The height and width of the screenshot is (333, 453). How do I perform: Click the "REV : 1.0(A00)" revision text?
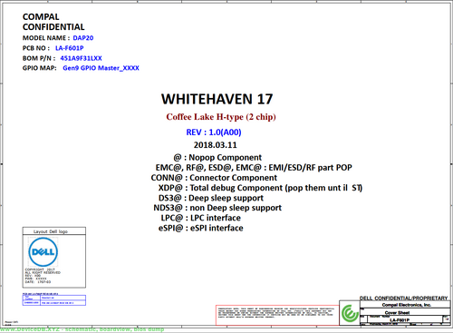click(x=214, y=132)
